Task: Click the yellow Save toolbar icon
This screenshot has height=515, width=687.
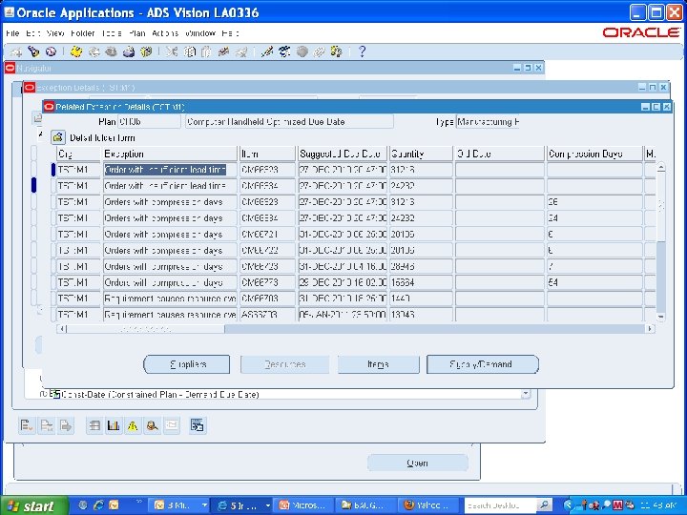Action: coord(76,51)
